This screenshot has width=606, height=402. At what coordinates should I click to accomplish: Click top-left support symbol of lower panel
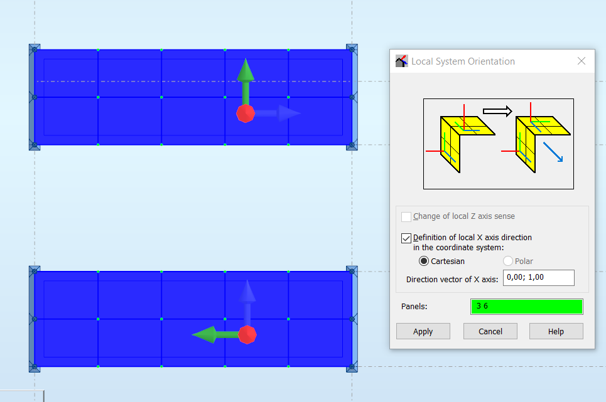35,271
